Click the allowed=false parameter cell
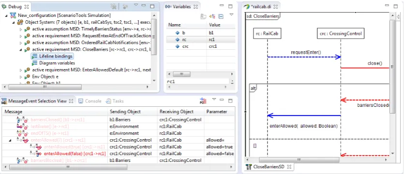This screenshot has height=174, width=405. point(220,154)
